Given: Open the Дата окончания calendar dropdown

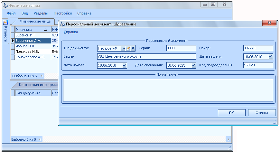Looking at the screenshot, I should tap(193, 65).
